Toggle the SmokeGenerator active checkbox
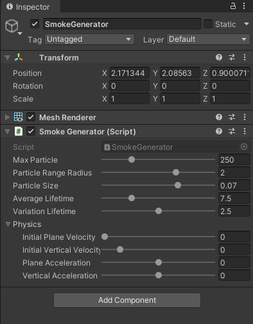 [35, 24]
